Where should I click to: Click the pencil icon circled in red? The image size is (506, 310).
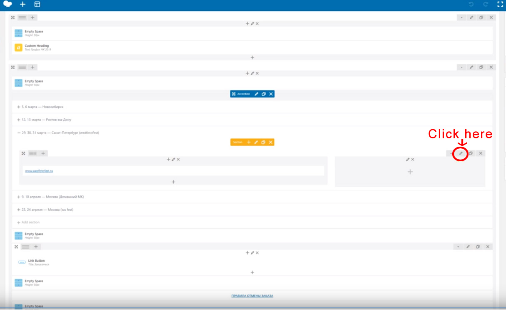coord(461,153)
